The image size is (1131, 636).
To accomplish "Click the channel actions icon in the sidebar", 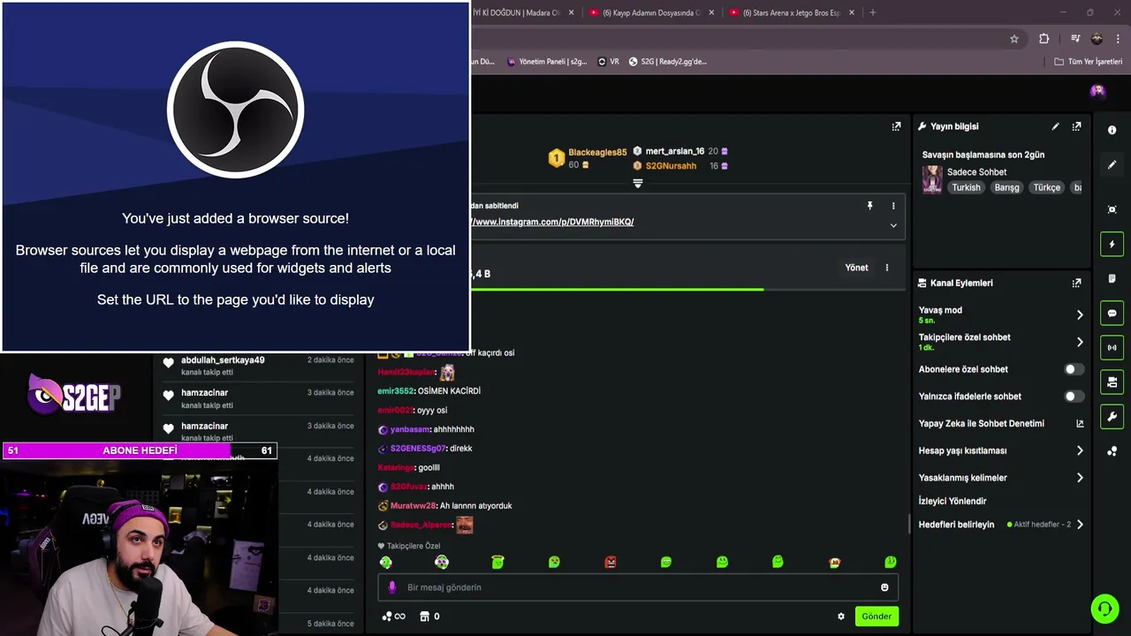I will point(1112,382).
